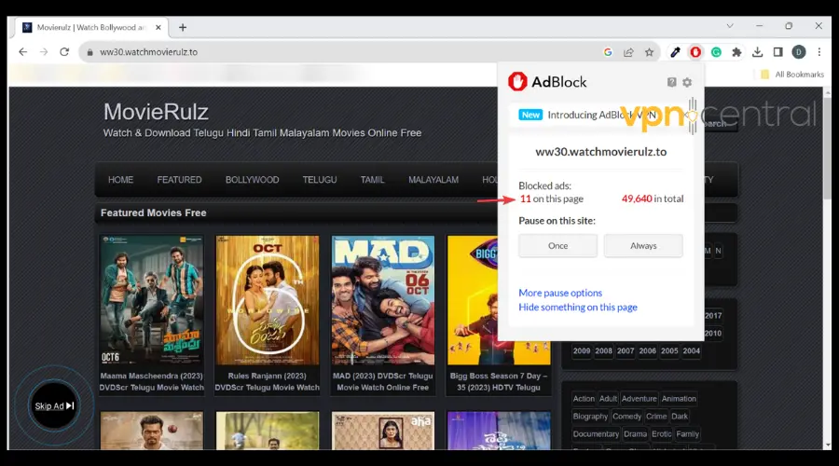Open BOLLYWOOD menu item
Viewport: 839px width, 466px height.
pos(252,180)
